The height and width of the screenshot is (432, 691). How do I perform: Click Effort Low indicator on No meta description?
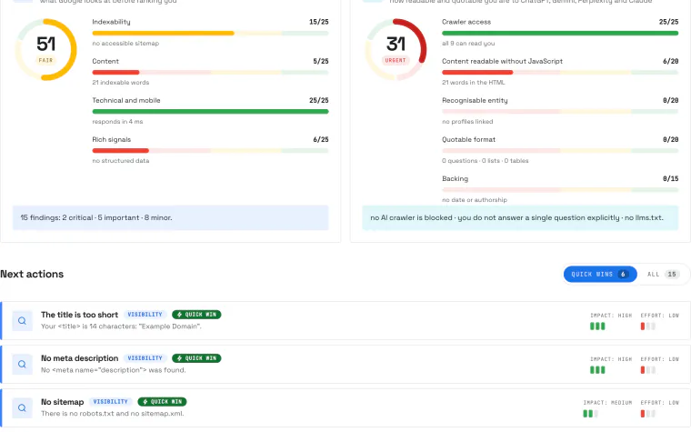coord(660,366)
